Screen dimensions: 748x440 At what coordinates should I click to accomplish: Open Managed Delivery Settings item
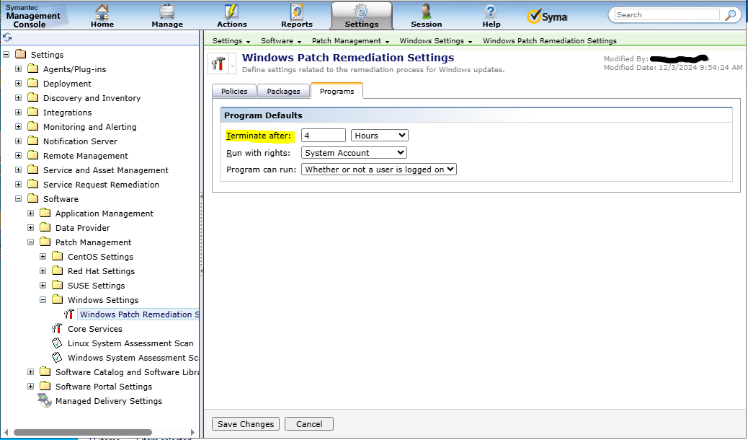pos(108,401)
